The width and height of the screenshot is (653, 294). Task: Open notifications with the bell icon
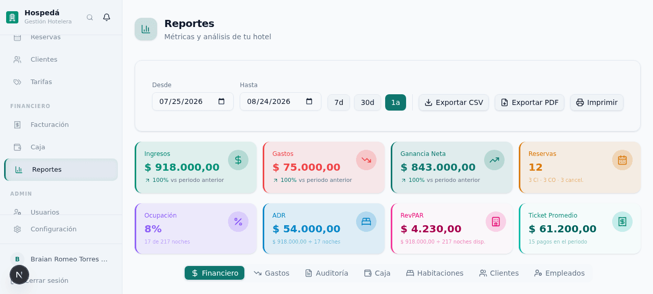(x=107, y=17)
